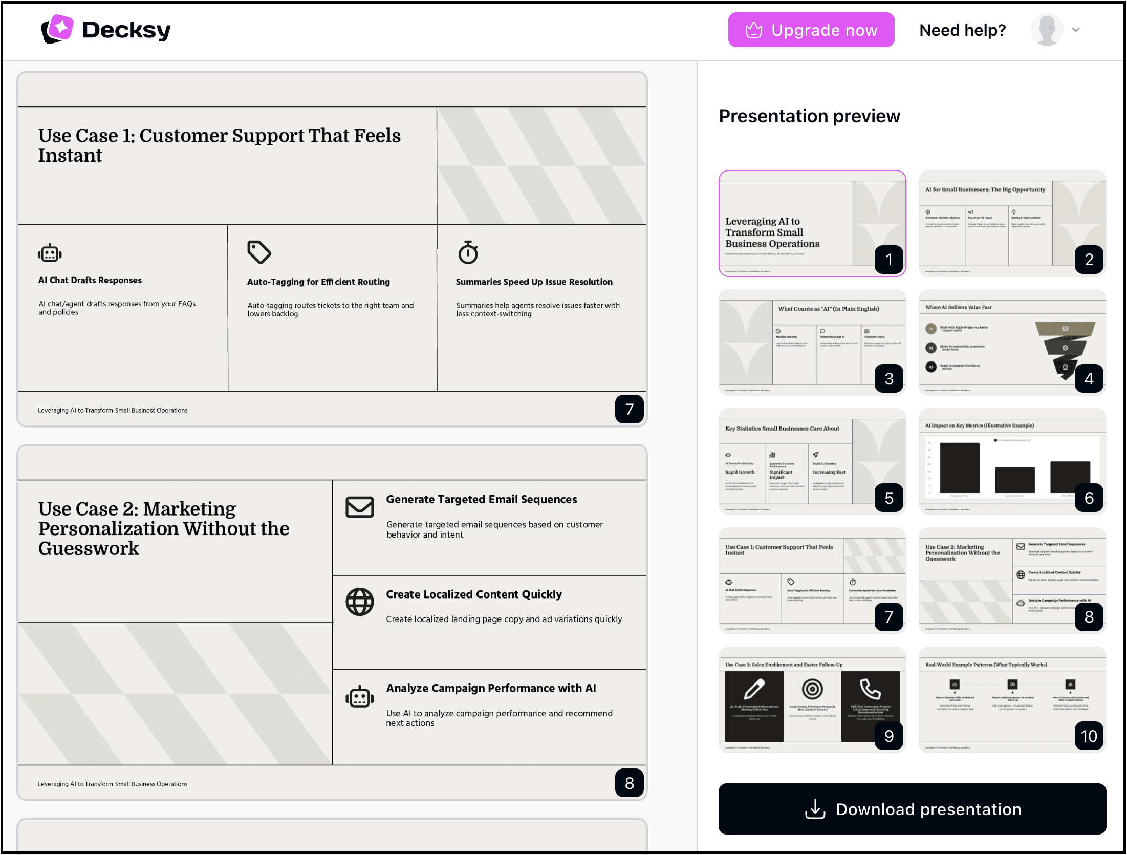Screen dimensions: 1127x855
Task: Click the pencil icon in slide 9 thumbnail
Action: point(753,689)
